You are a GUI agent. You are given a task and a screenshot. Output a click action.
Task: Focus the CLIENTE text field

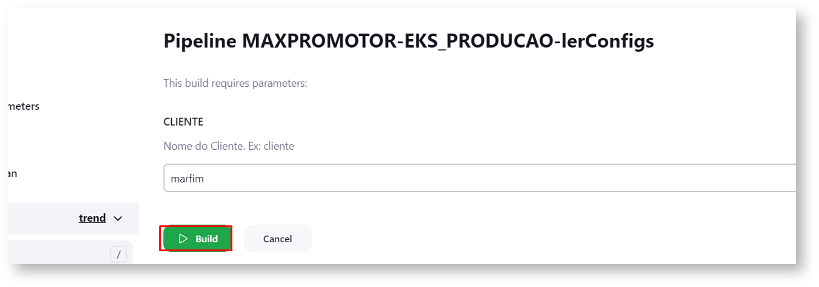[477, 178]
